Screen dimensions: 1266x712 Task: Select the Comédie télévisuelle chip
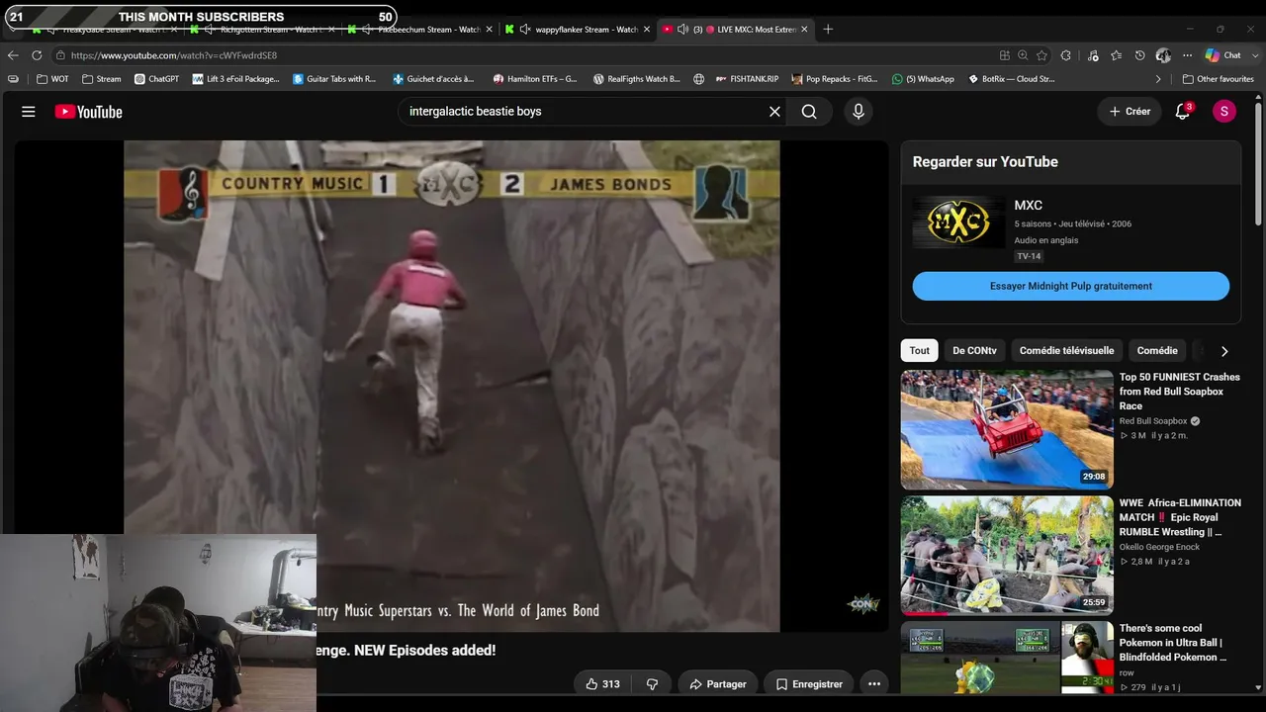tap(1066, 351)
